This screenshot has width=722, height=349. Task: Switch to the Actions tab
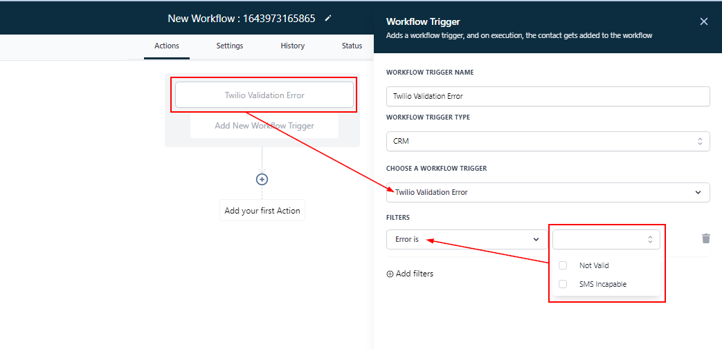click(x=167, y=46)
